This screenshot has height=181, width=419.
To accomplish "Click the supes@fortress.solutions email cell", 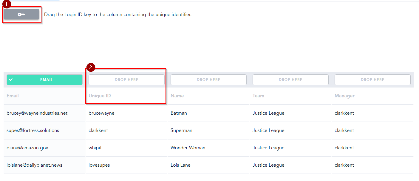I will click(x=33, y=131).
